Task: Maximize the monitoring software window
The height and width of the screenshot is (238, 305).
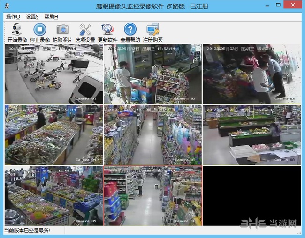Action: coord(278,5)
